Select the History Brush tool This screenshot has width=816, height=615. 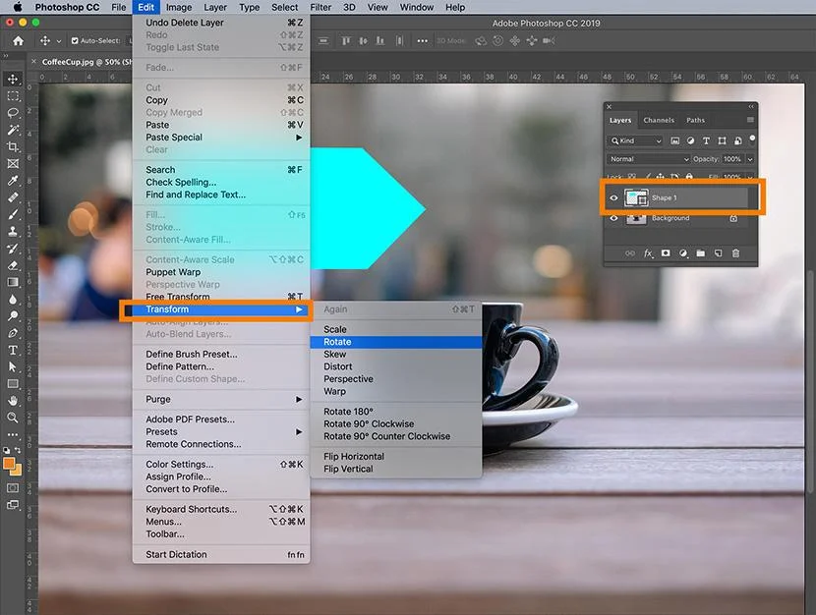(13, 249)
